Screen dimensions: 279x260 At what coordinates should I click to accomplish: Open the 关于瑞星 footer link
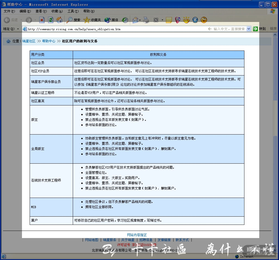128,240
